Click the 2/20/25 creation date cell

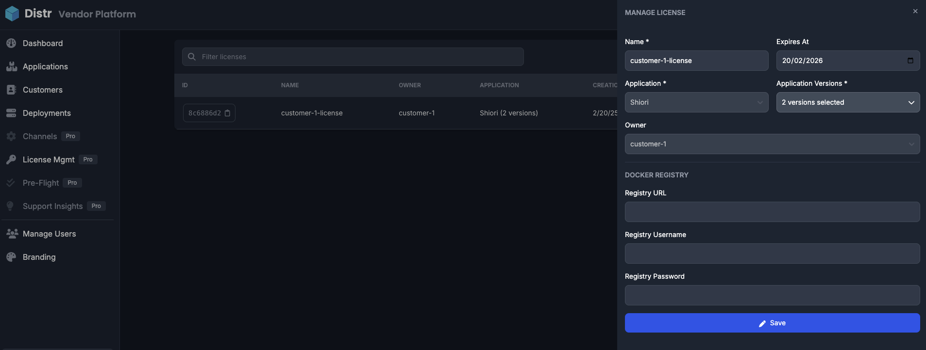pos(605,113)
